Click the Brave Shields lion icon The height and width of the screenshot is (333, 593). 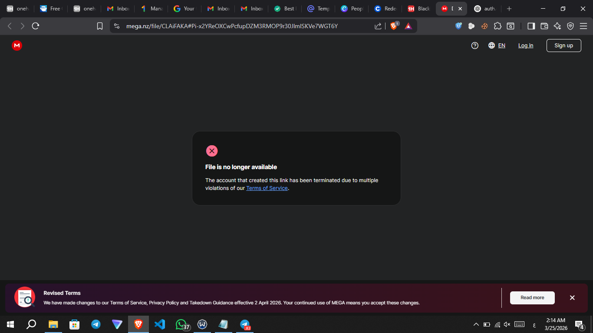coord(394,26)
